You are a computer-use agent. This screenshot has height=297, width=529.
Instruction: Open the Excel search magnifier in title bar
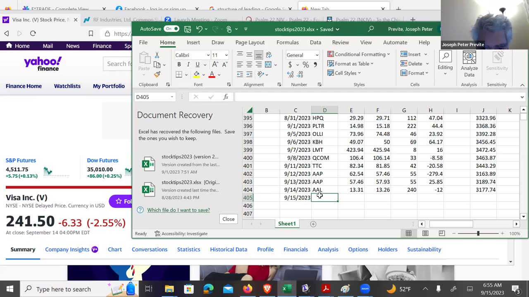pos(371,29)
